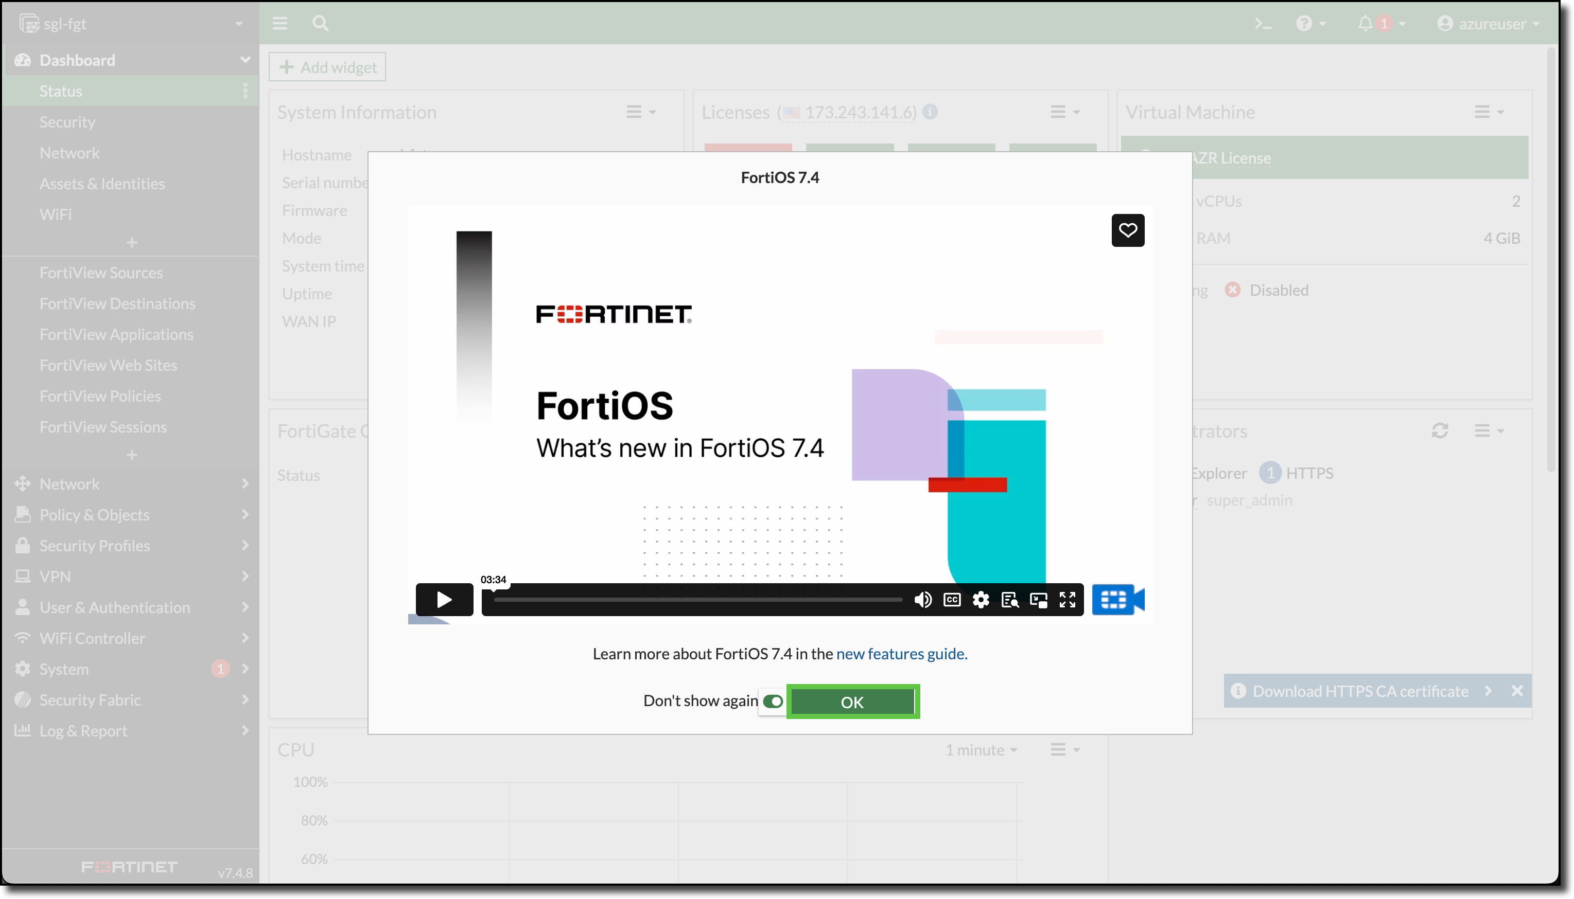
Task: Turn on closed captions CC icon
Action: 952,600
